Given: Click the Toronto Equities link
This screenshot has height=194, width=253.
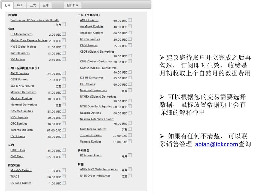Looking at the screenshot, I should (91, 135).
